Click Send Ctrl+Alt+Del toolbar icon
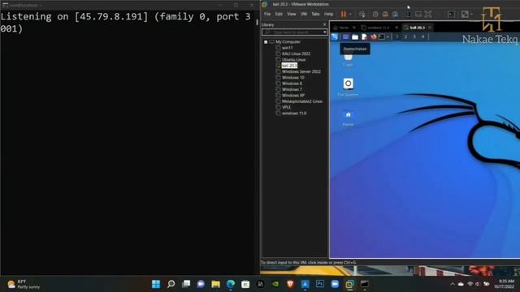 tap(362, 15)
